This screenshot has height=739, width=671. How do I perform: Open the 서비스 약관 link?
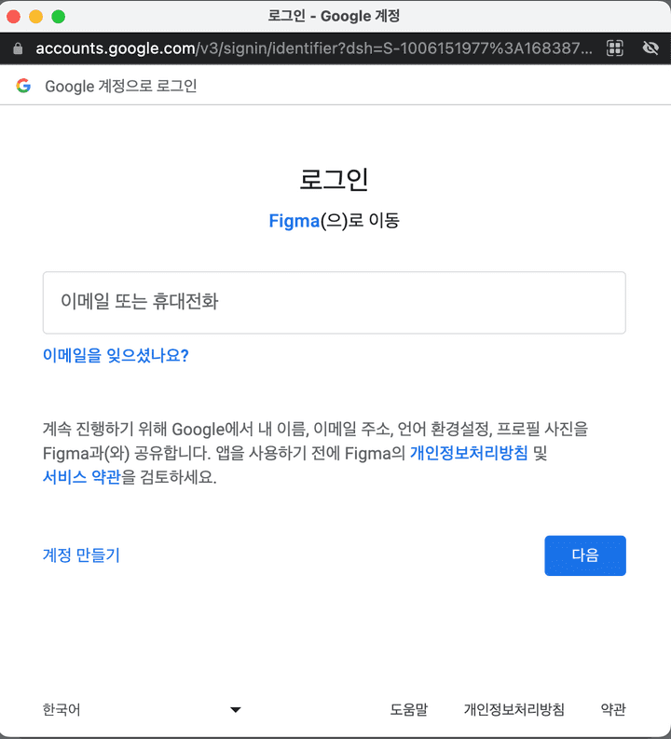81,478
